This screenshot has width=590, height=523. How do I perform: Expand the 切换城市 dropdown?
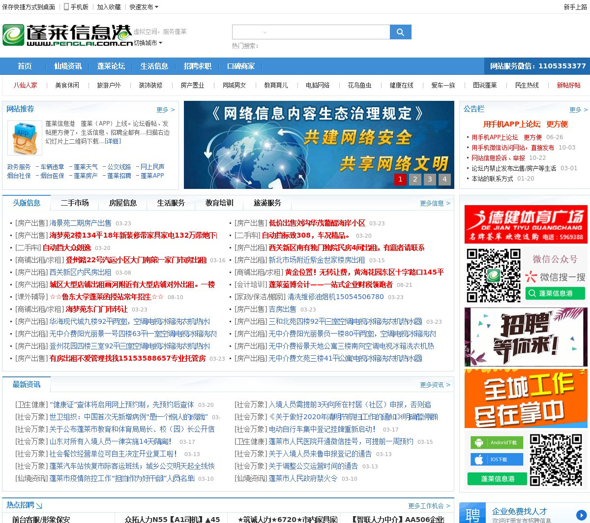(x=148, y=43)
